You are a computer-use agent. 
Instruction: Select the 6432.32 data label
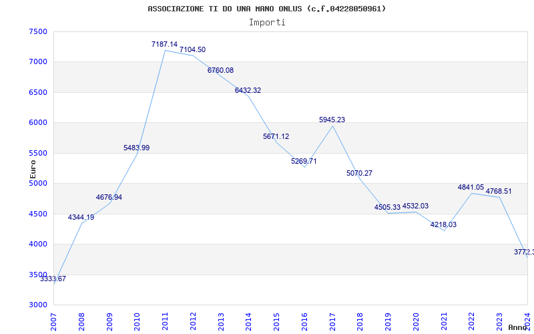(x=248, y=91)
